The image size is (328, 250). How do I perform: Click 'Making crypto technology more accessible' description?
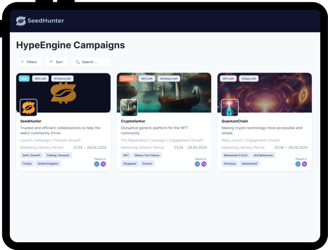pyautogui.click(x=262, y=130)
